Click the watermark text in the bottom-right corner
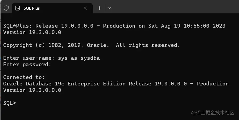Screen dimensions: 239x120 (214, 113)
